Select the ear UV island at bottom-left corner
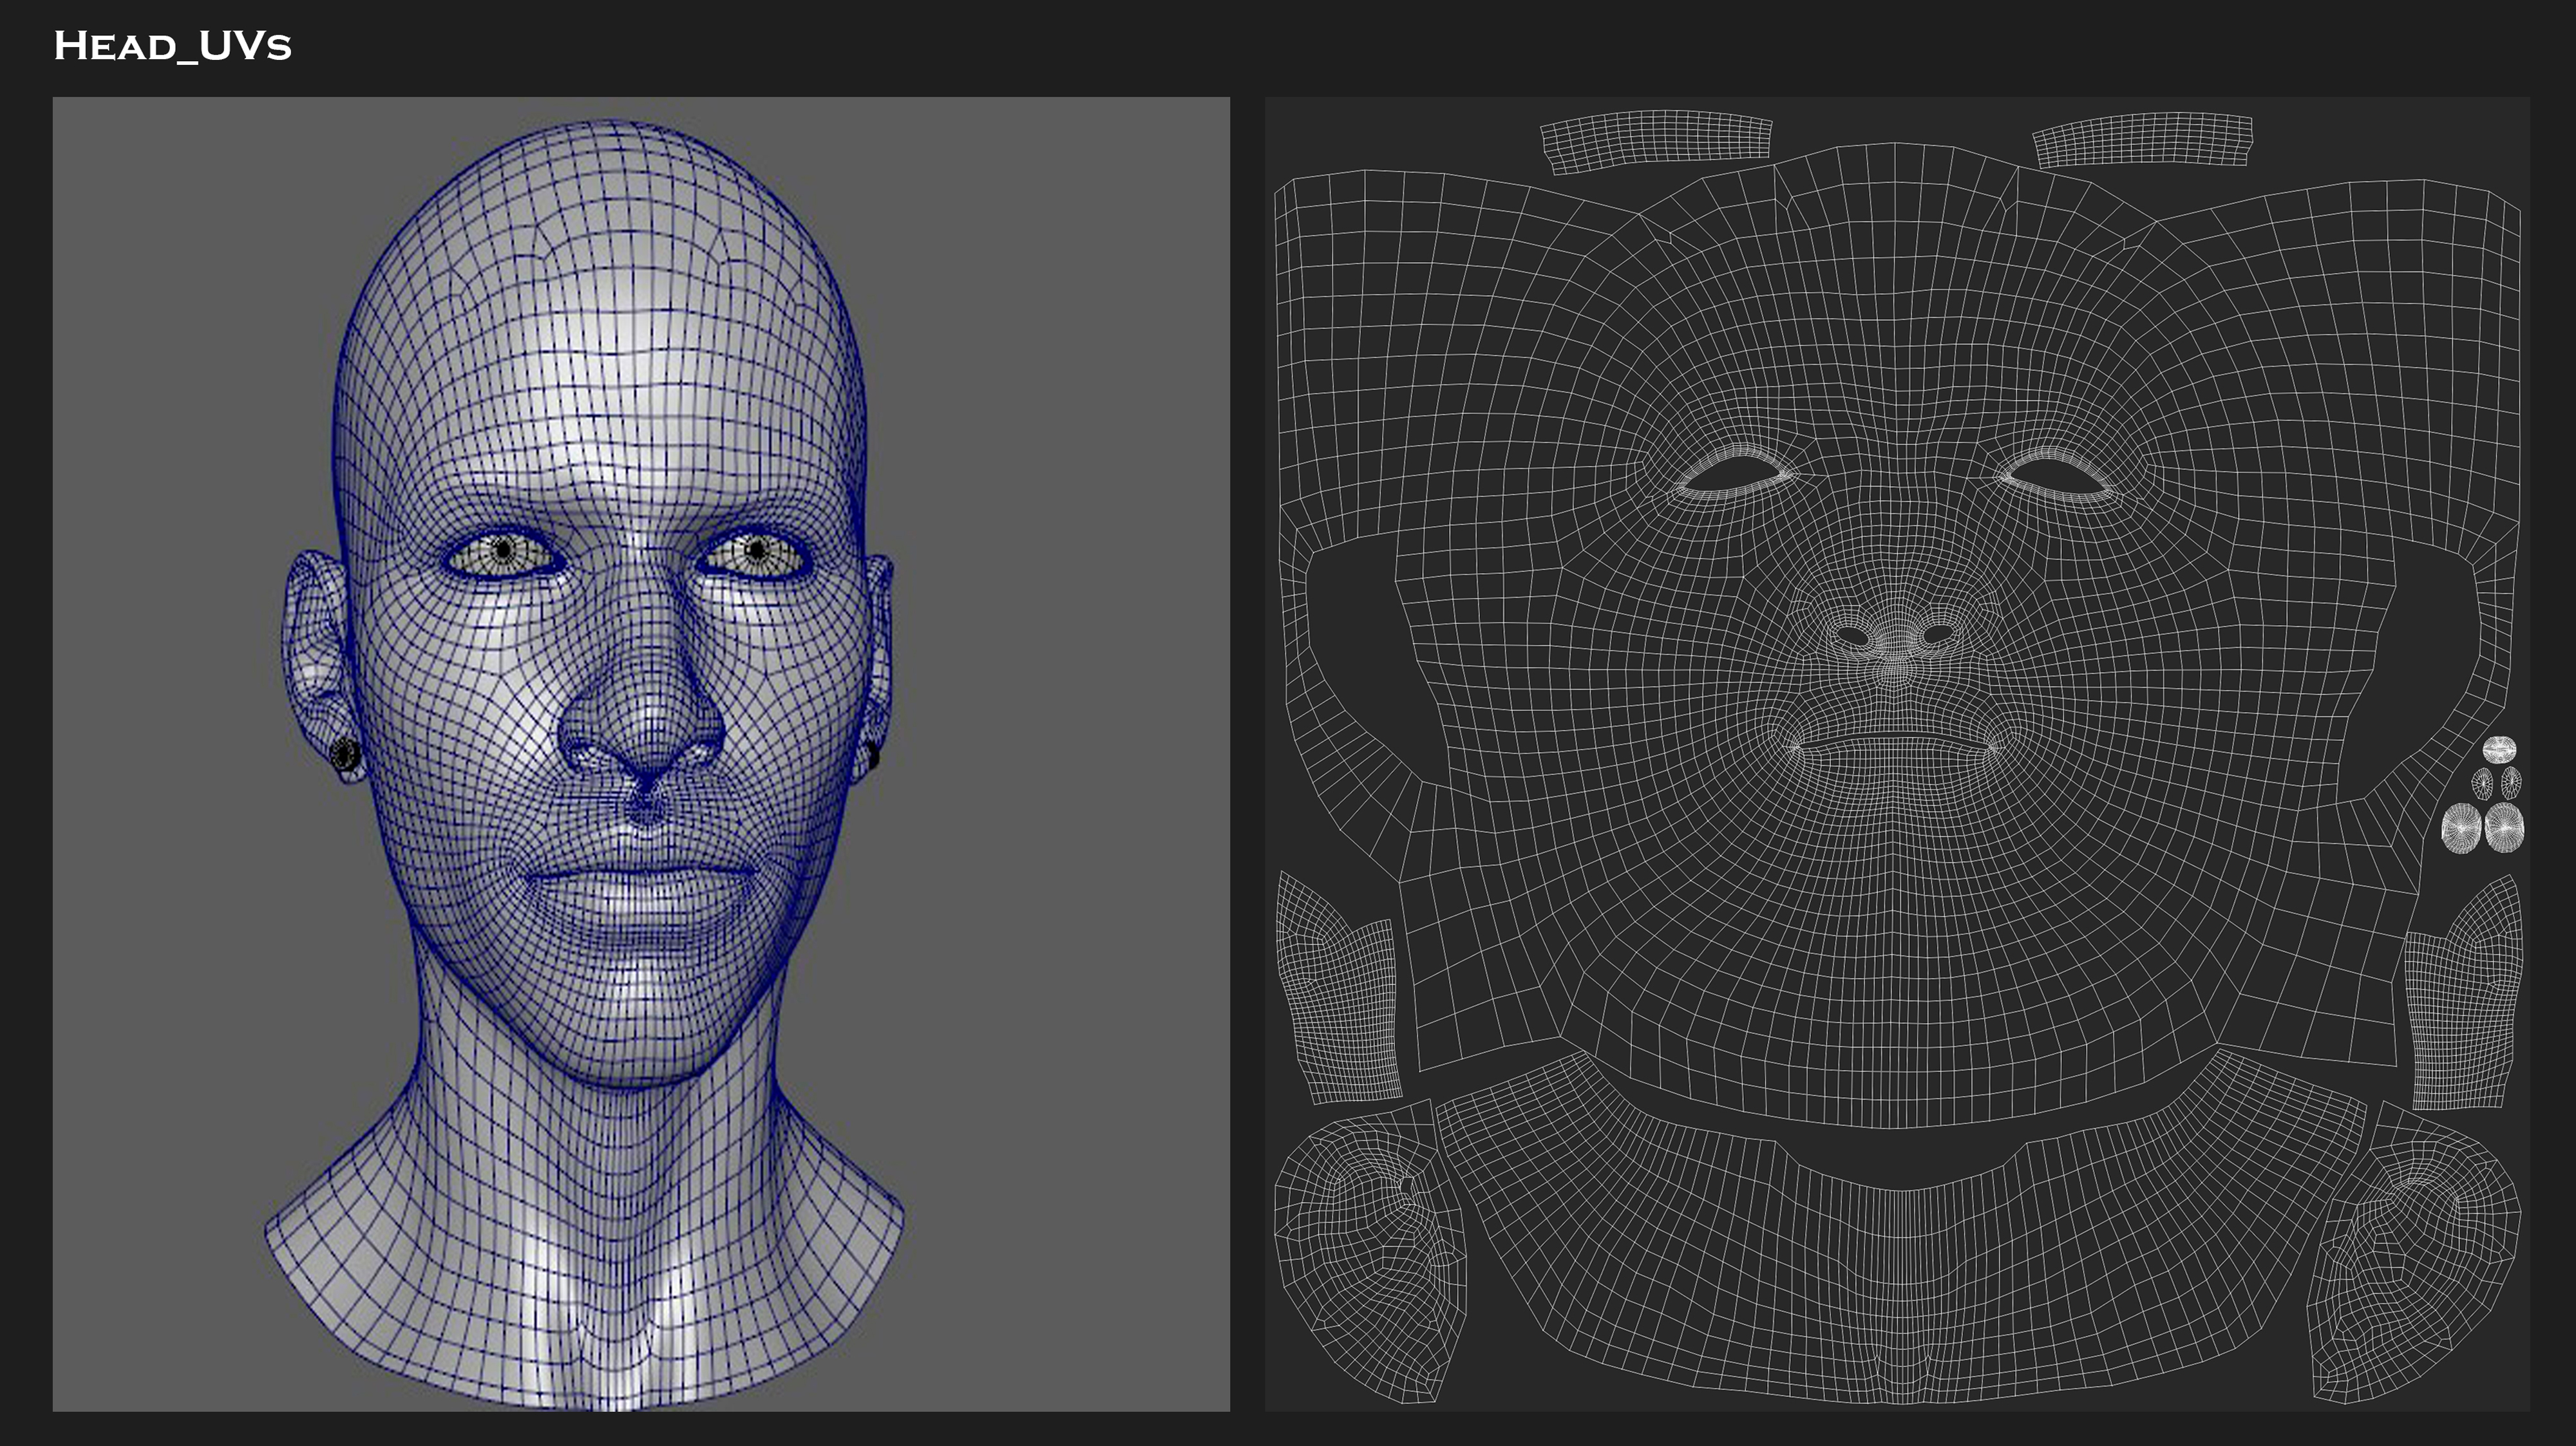Viewport: 2576px width, 1446px height. 1368,1255
